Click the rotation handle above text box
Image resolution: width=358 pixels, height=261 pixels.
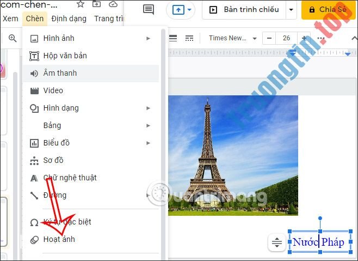coord(320,218)
